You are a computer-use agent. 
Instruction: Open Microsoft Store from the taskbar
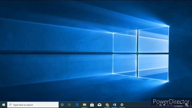click(x=92, y=105)
